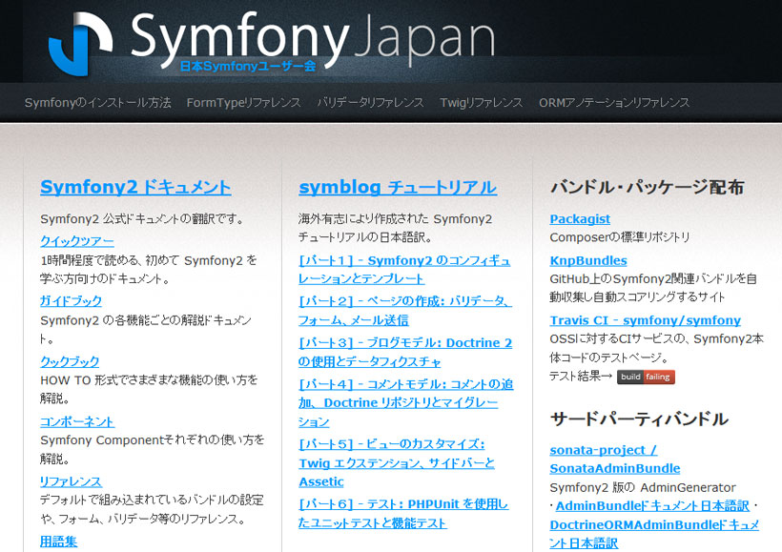Viewport: 782px width, 552px height.
Task: Visit the Packagist link
Action: (580, 219)
